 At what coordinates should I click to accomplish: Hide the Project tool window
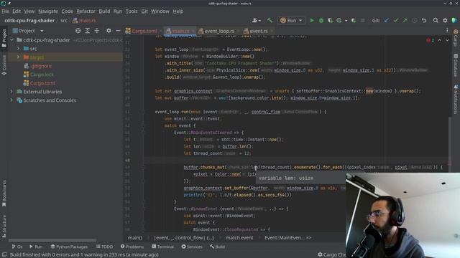[x=118, y=31]
